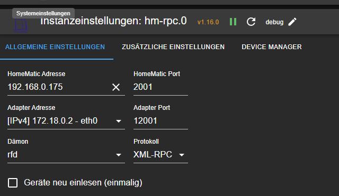Switch to Zusätzliche Einstellungen tab
The image size is (339, 196).
(x=173, y=47)
